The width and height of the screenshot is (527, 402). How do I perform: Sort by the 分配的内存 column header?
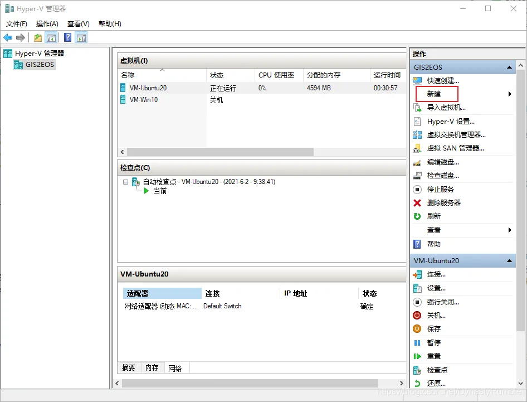[336, 75]
